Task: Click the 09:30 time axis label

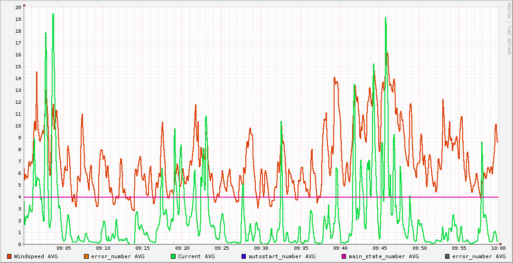Action: point(261,249)
